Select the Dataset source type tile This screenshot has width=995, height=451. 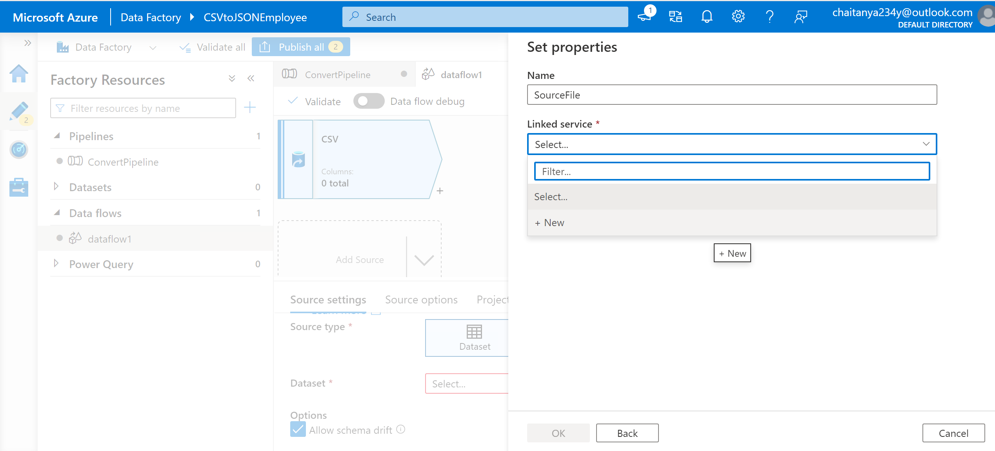tap(475, 338)
